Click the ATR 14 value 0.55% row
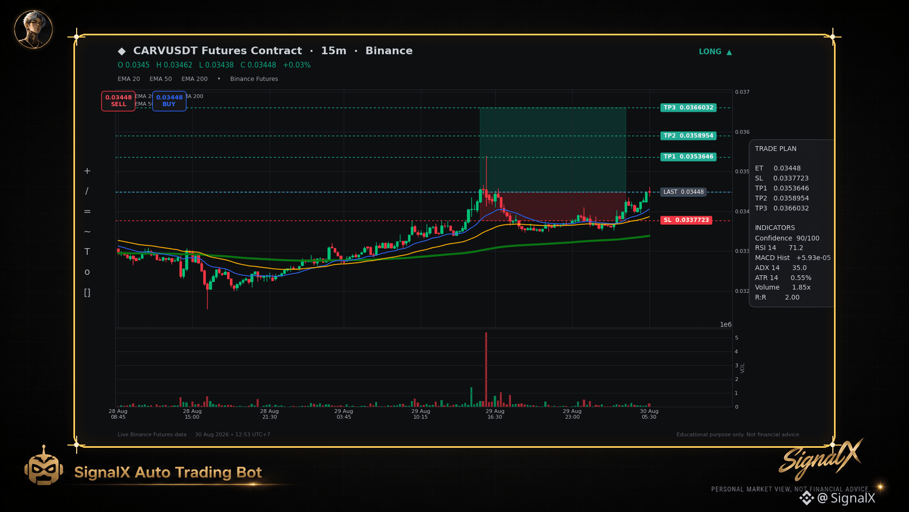This screenshot has width=909, height=512. (x=783, y=278)
